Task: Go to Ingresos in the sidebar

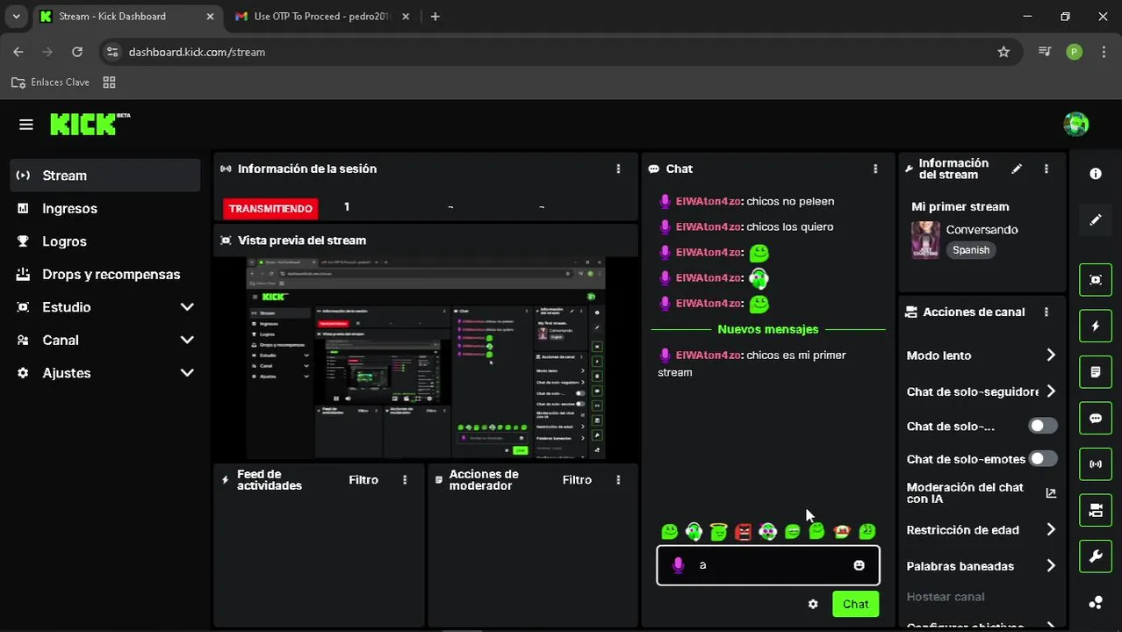Action: (105, 208)
